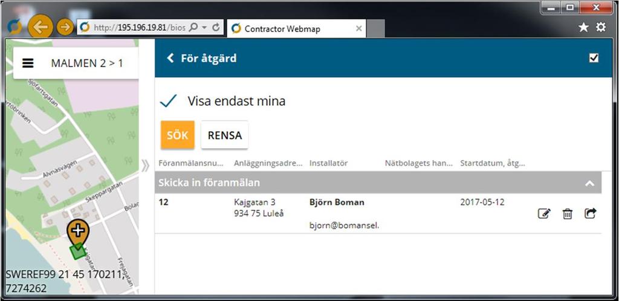
Task: Sort by the Installatör column header
Action: pos(328,163)
